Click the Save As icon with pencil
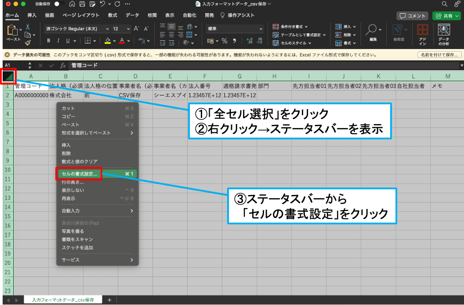This screenshot has width=464, height=305. coord(92,4)
